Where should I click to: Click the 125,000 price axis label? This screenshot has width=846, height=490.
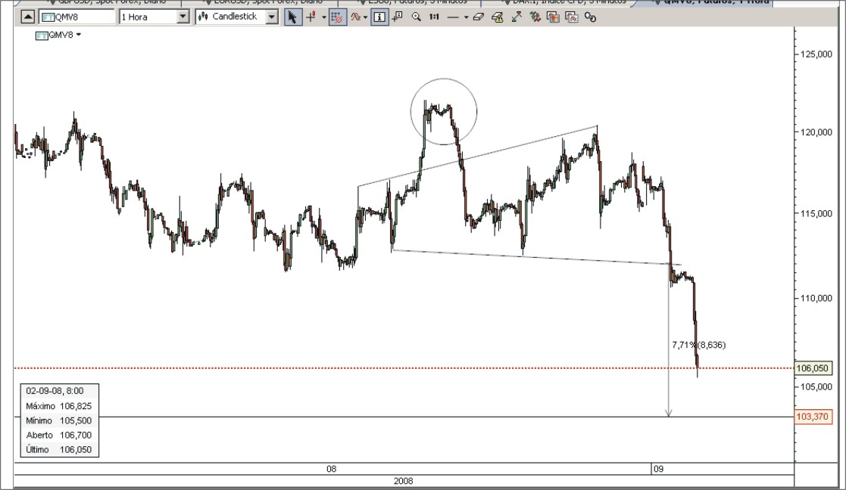pyautogui.click(x=816, y=54)
